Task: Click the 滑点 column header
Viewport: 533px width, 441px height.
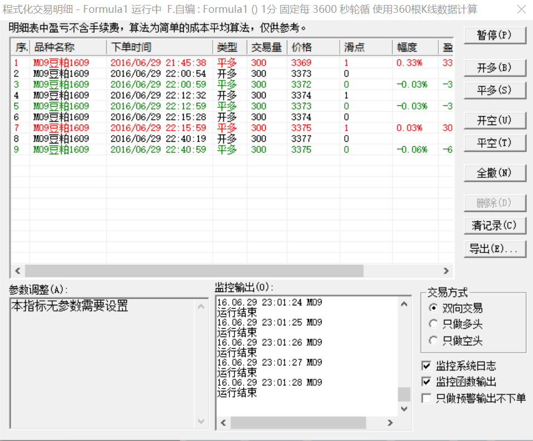Action: pyautogui.click(x=366, y=47)
